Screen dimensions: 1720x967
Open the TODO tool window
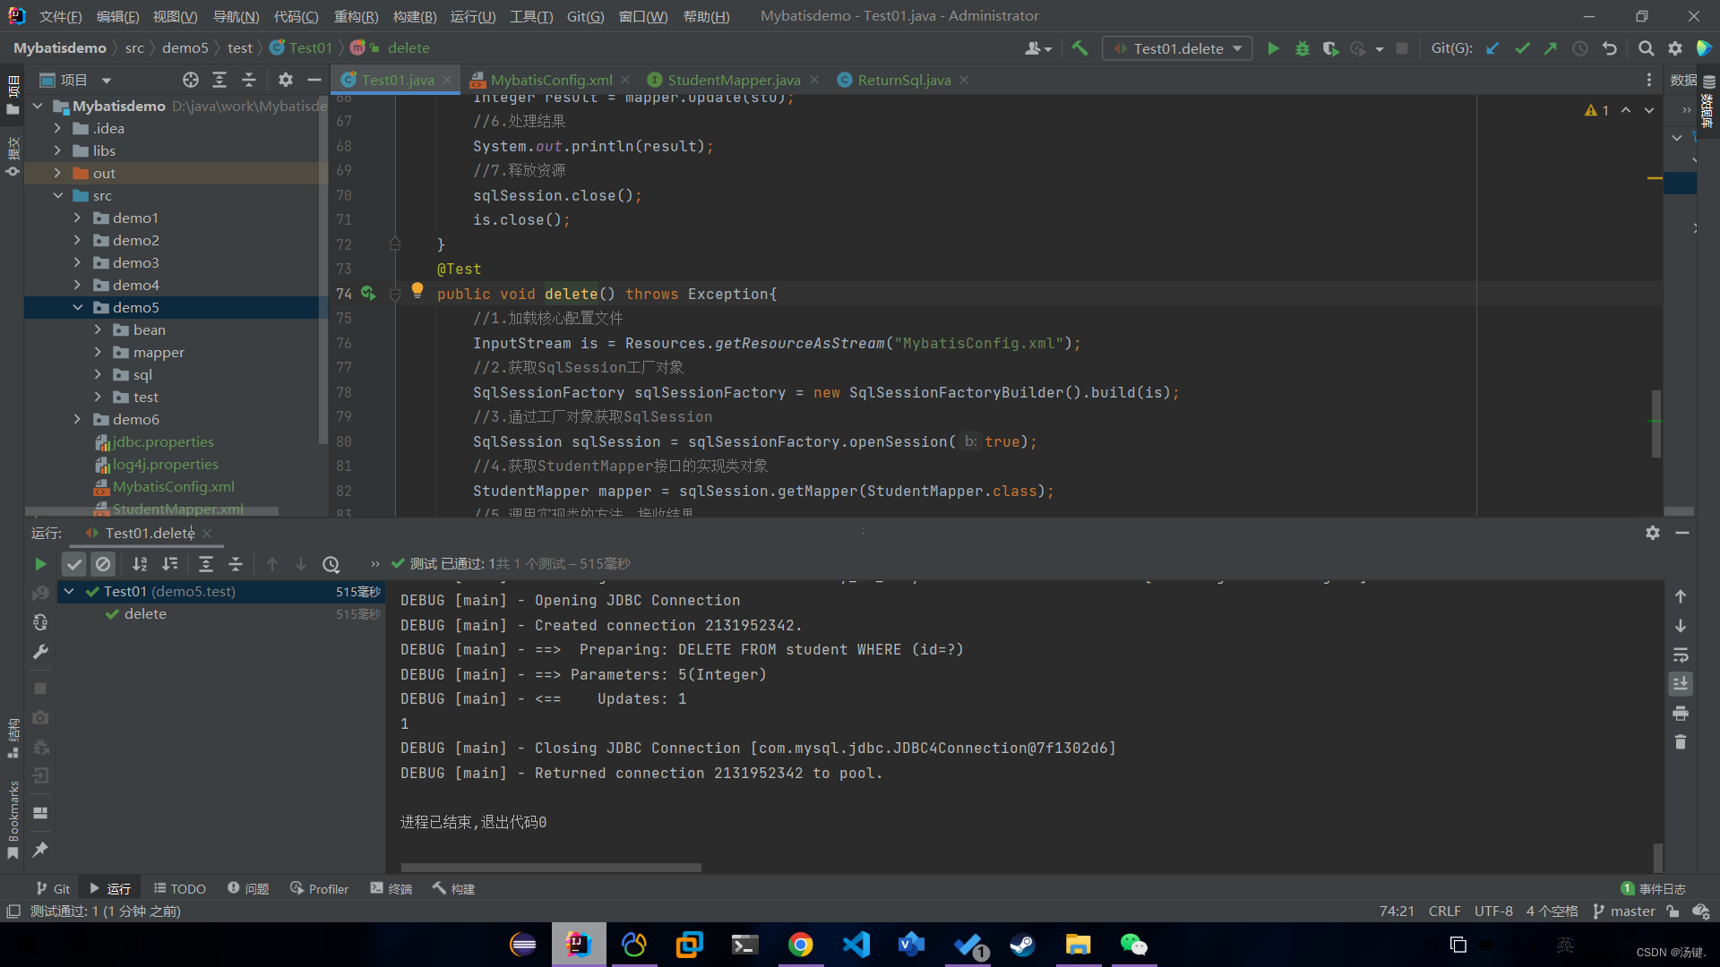(x=180, y=888)
